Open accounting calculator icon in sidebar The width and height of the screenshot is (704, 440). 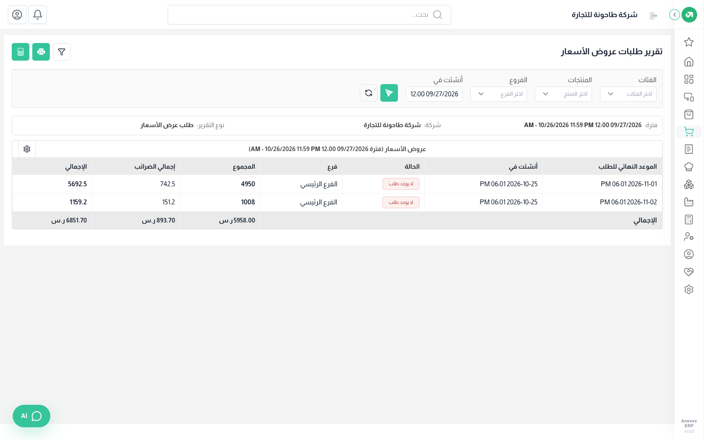689,220
